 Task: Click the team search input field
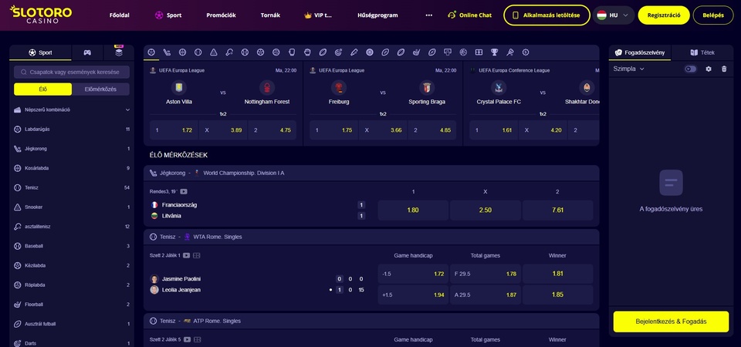(x=72, y=72)
